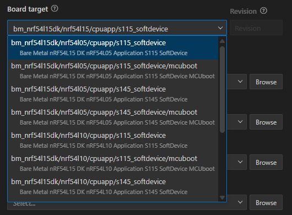Expand dropdown chevron beside first Browse button

coord(240,82)
